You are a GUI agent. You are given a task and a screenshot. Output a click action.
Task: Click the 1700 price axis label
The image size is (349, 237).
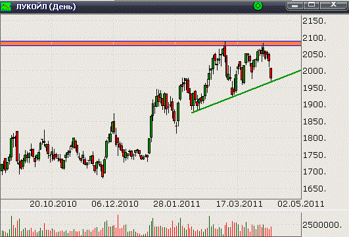(x=314, y=172)
